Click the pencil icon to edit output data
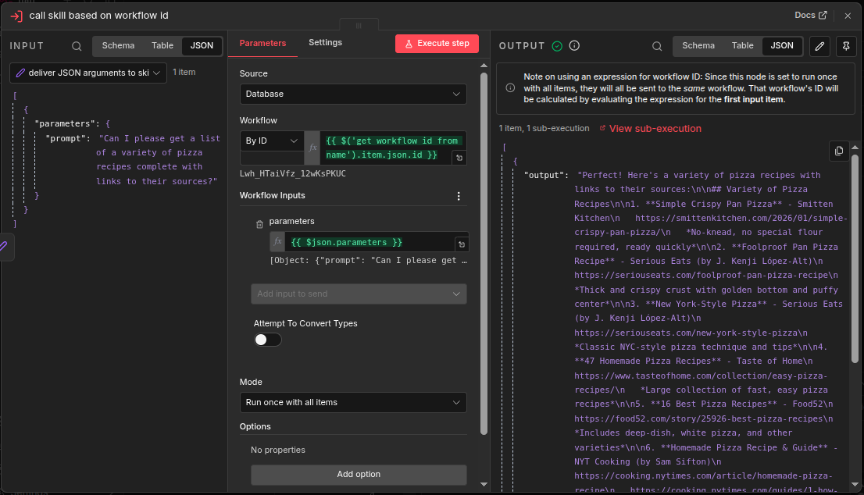Screen dimensions: 864x495 click(x=819, y=46)
